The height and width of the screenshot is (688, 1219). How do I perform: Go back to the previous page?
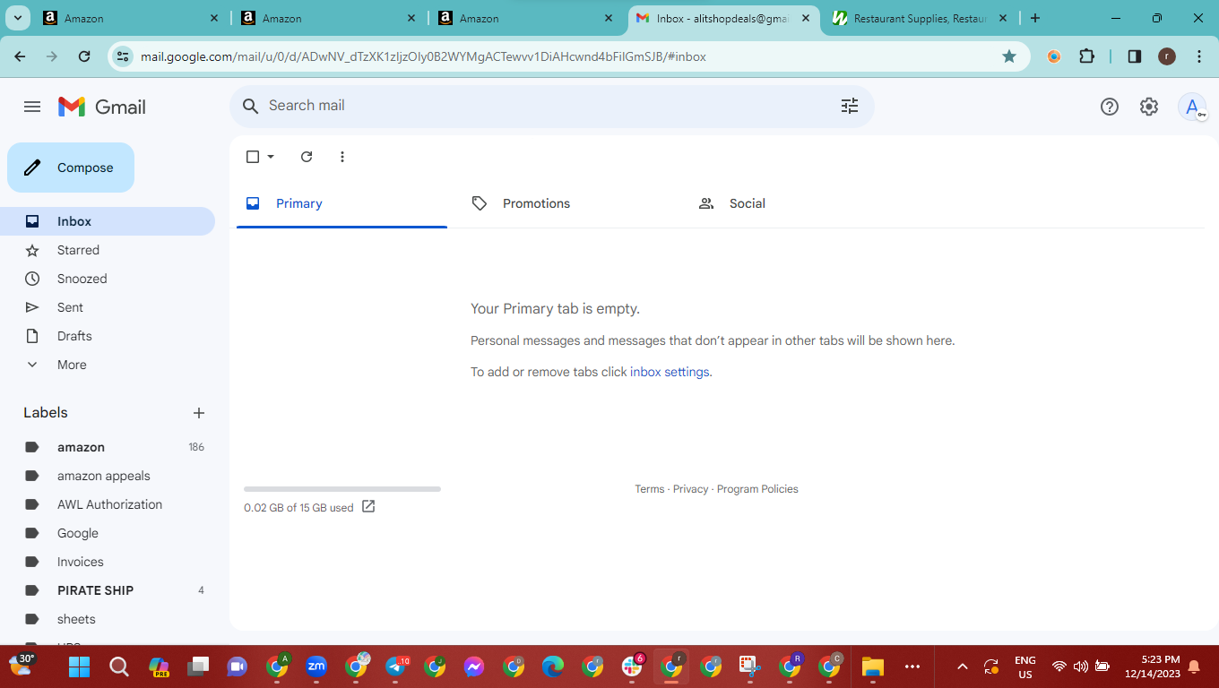[20, 56]
